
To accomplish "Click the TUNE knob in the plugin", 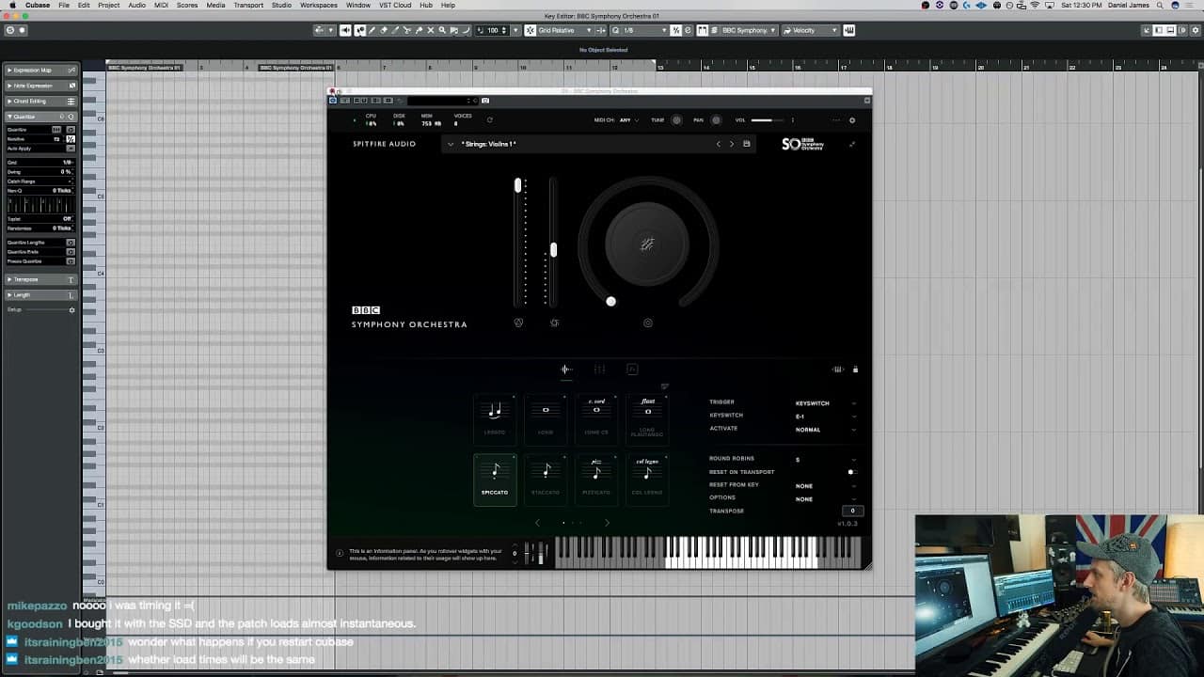I will click(x=676, y=120).
